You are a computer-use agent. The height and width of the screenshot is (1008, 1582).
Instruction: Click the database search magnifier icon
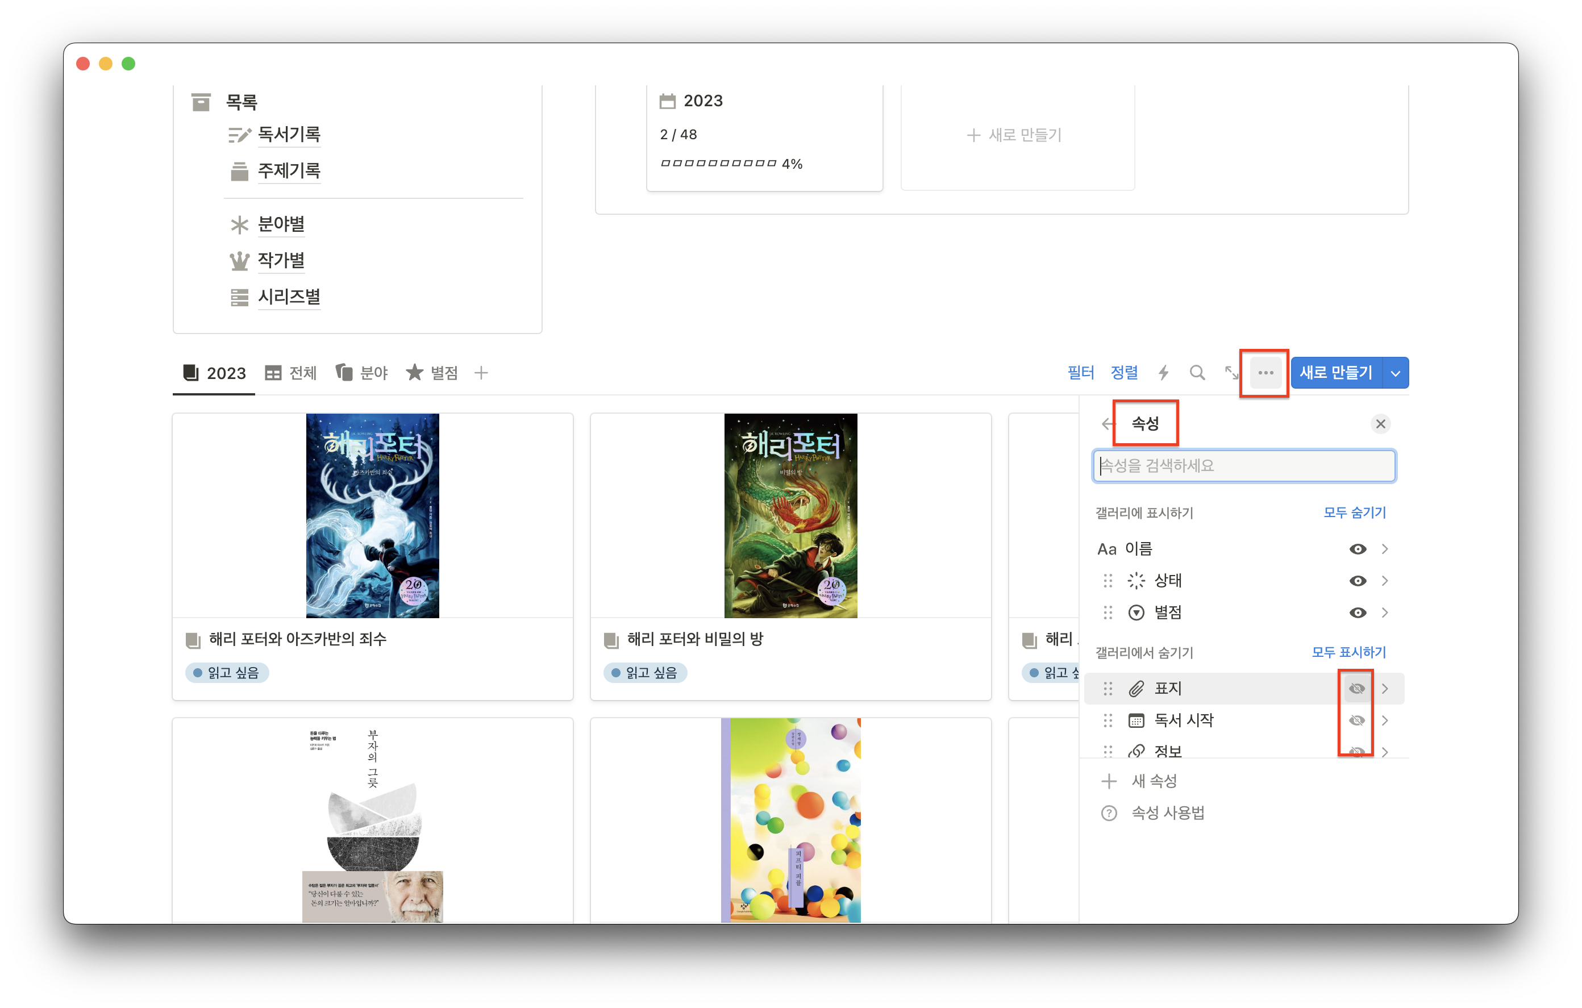[x=1198, y=373]
